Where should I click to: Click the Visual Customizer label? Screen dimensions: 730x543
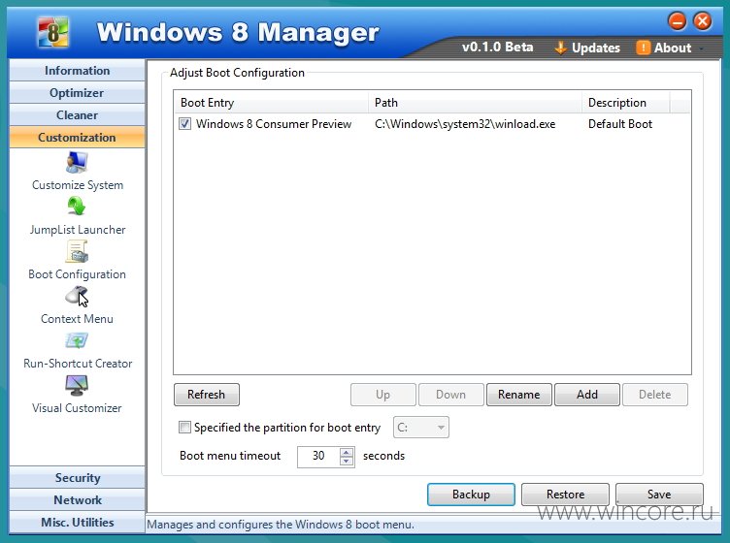tap(77, 407)
